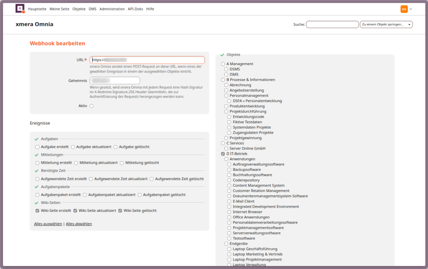Screen dimensions: 428x269
Task: Go to Meine Seite
Action: 59,9
